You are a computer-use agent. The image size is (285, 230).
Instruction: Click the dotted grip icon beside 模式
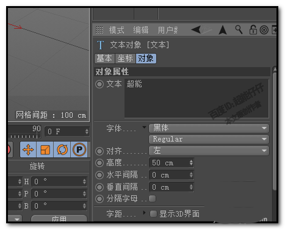click(99, 30)
